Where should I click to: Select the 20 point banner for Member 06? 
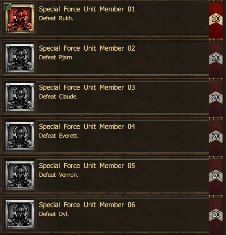(216, 215)
